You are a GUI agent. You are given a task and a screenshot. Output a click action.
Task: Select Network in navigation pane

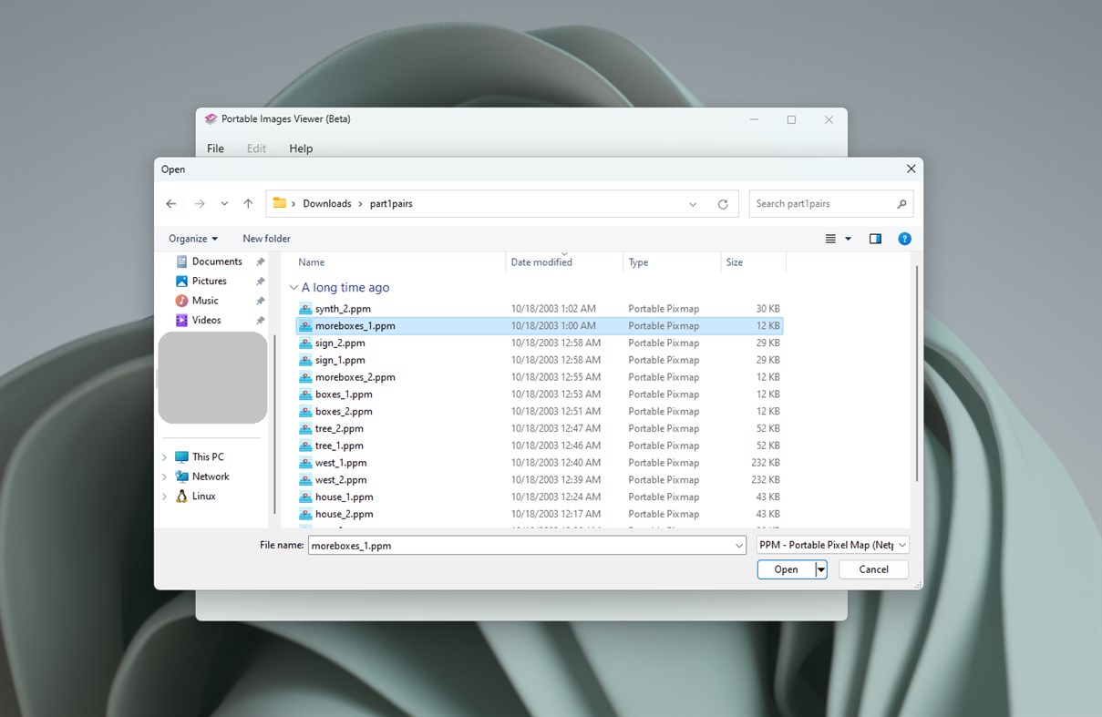[x=211, y=476]
